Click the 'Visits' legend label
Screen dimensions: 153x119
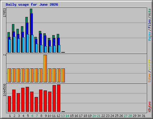click(149, 65)
